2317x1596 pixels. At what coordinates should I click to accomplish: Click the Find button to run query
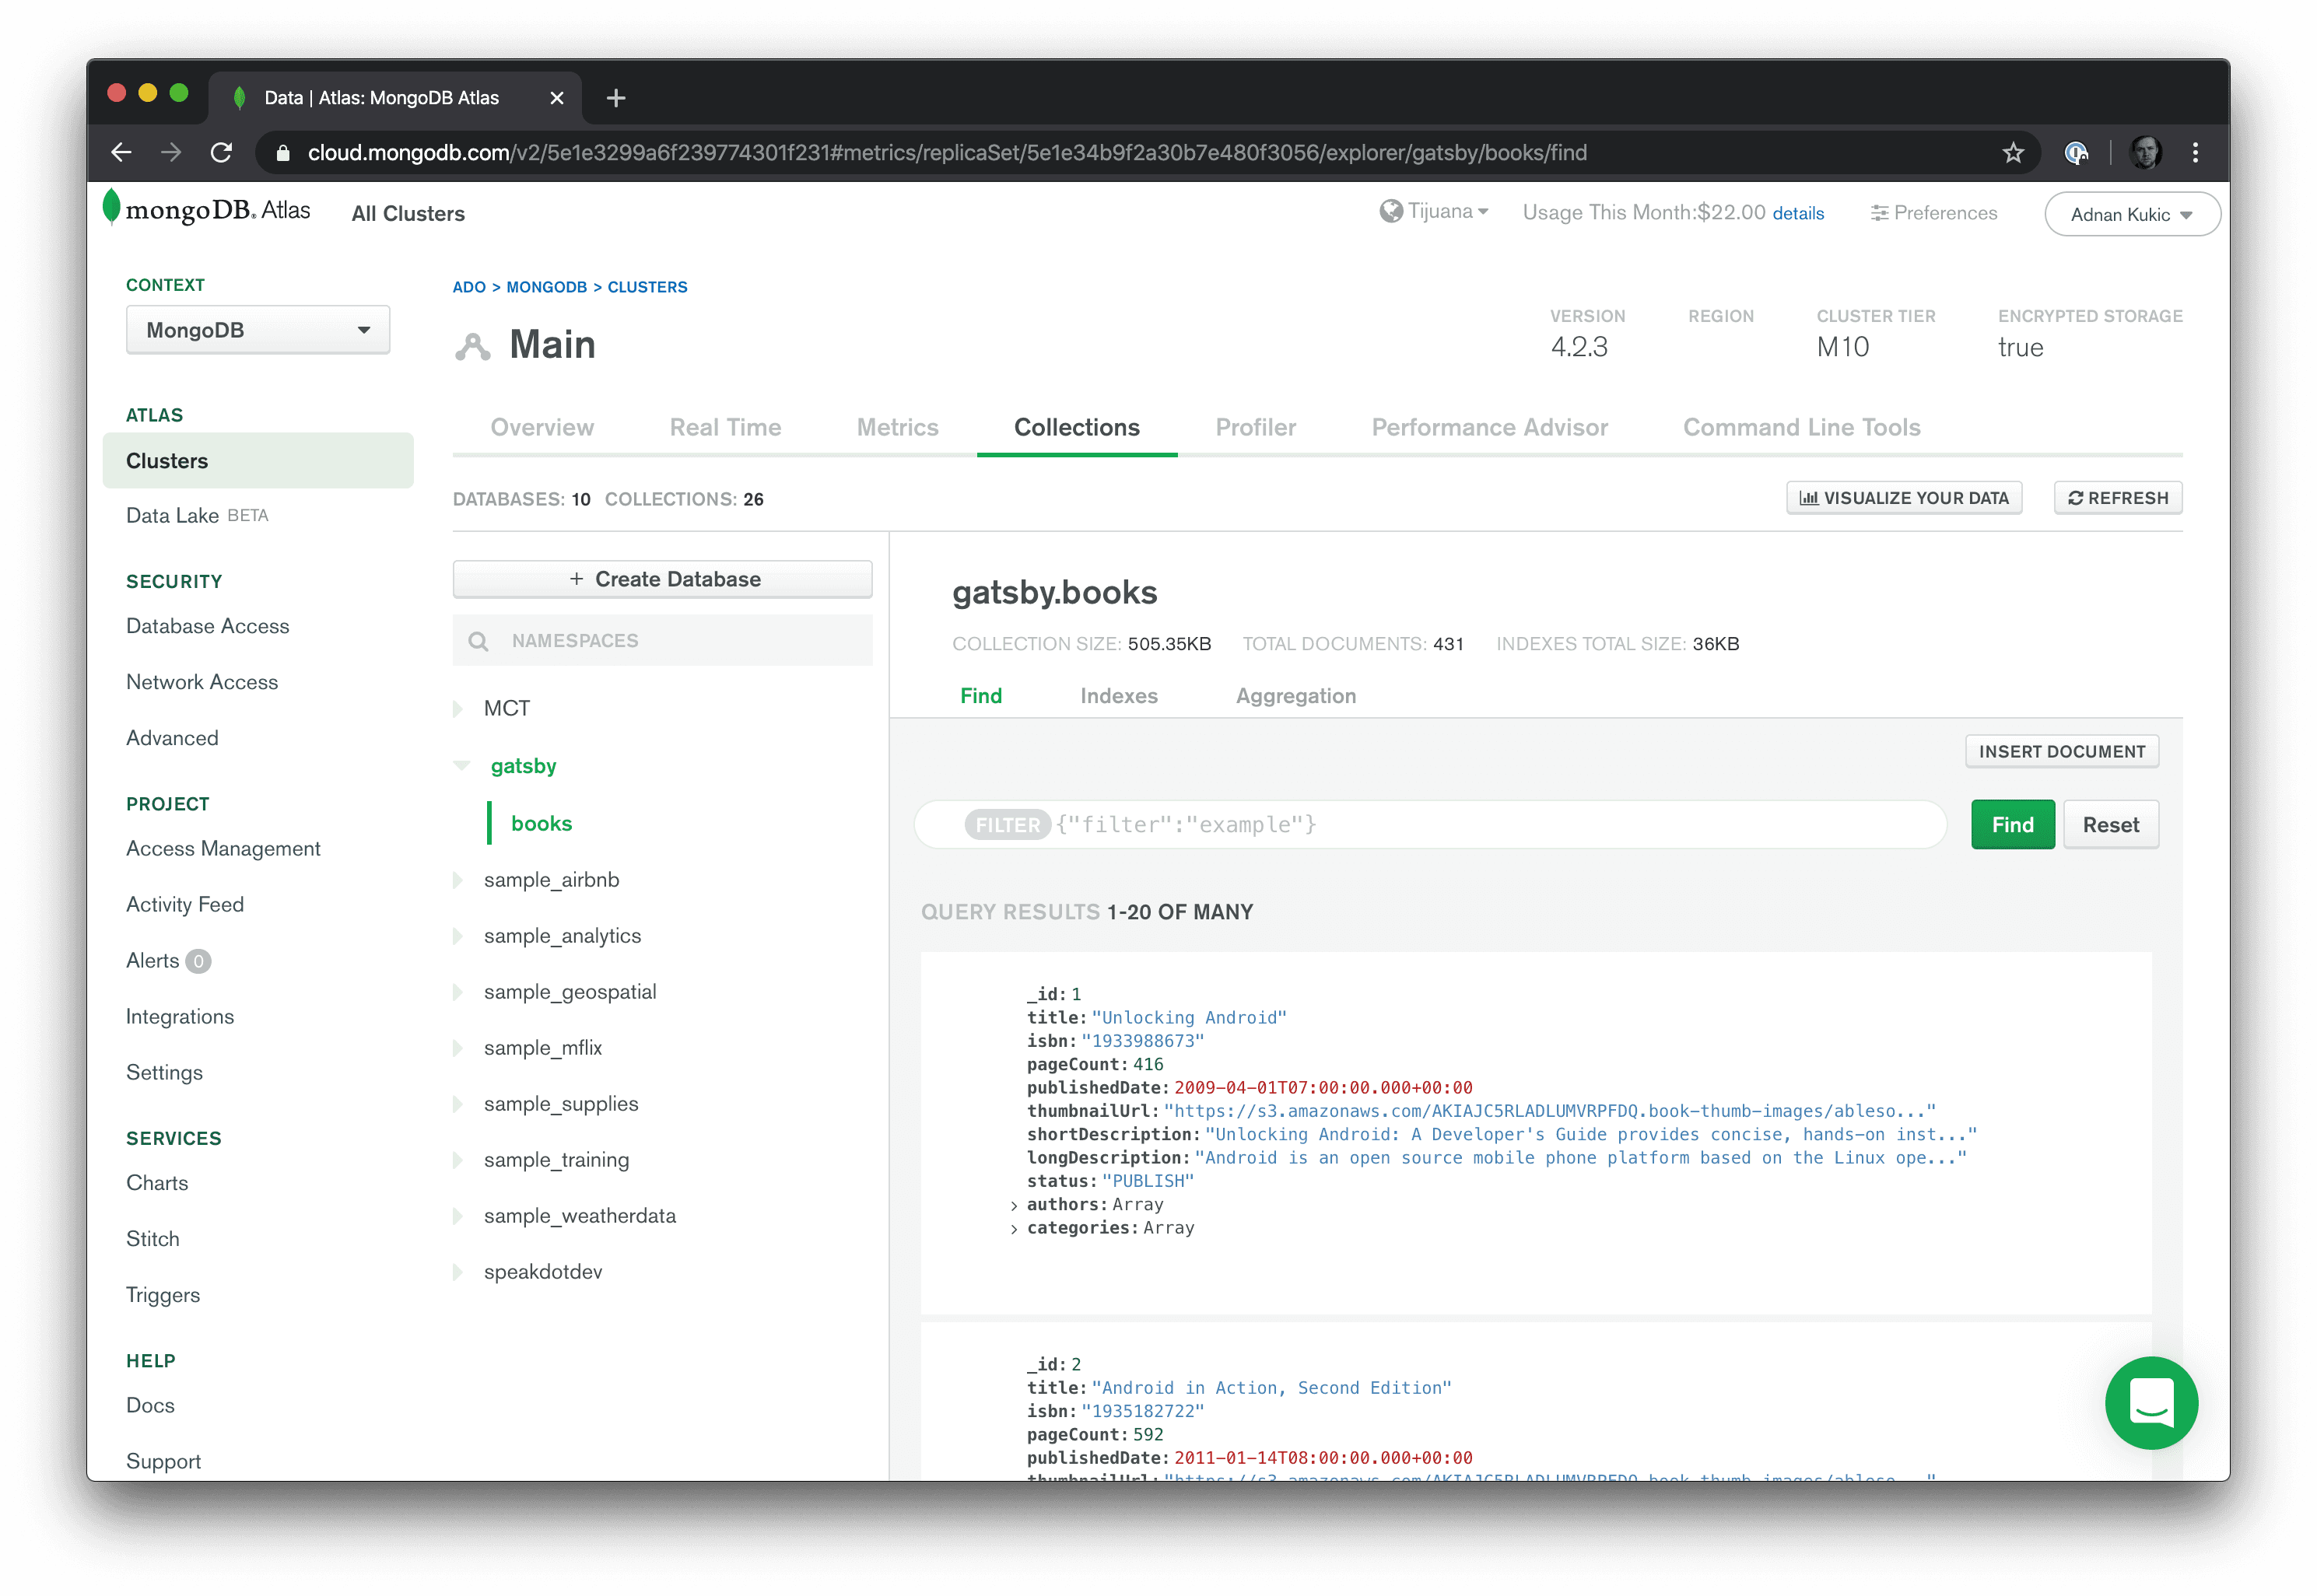(2013, 824)
